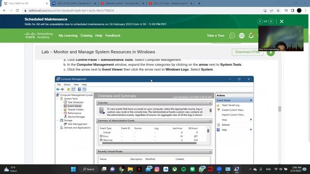Click Create Custom View in Actions pane
Screen dimensions: 310x174
pos(233,110)
